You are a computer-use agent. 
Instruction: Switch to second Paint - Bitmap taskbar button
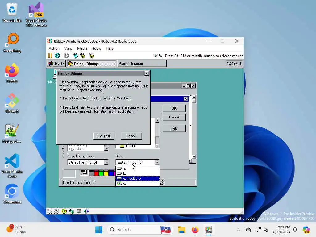(142, 64)
